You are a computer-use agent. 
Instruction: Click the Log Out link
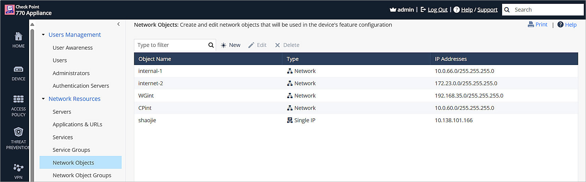coord(437,10)
